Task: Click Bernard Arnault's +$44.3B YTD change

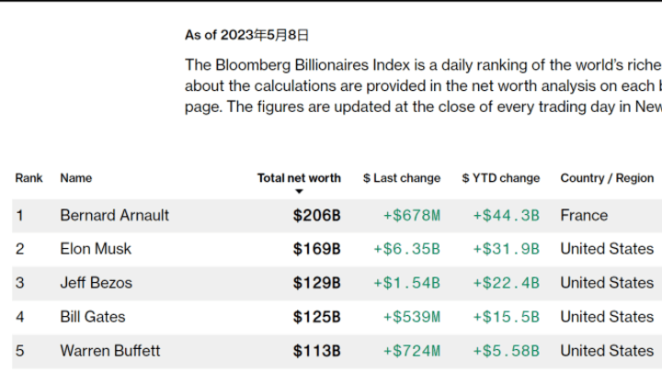Action: pyautogui.click(x=506, y=216)
